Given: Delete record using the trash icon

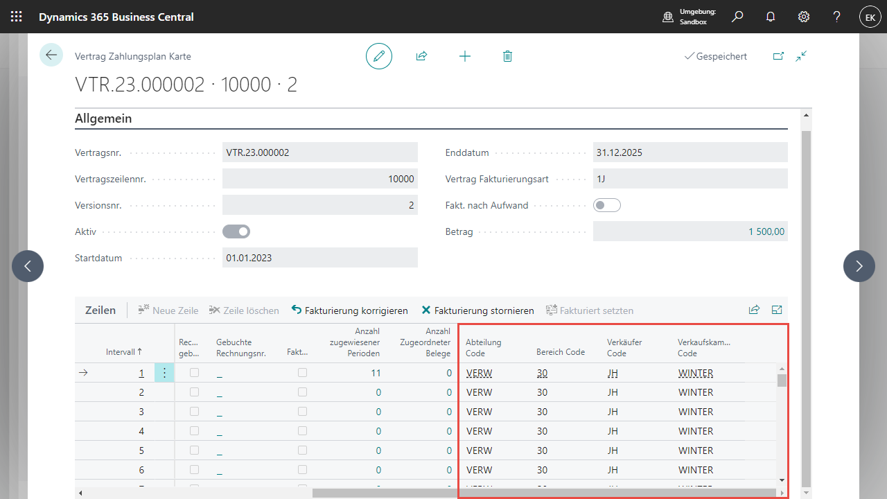Looking at the screenshot, I should [507, 56].
